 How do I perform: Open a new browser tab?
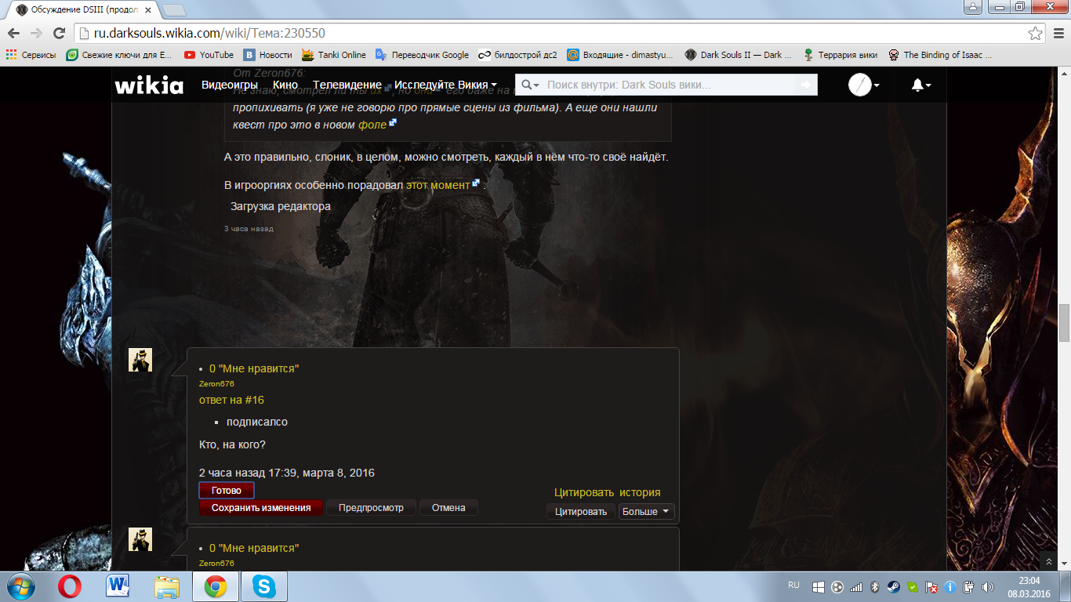coord(173,10)
